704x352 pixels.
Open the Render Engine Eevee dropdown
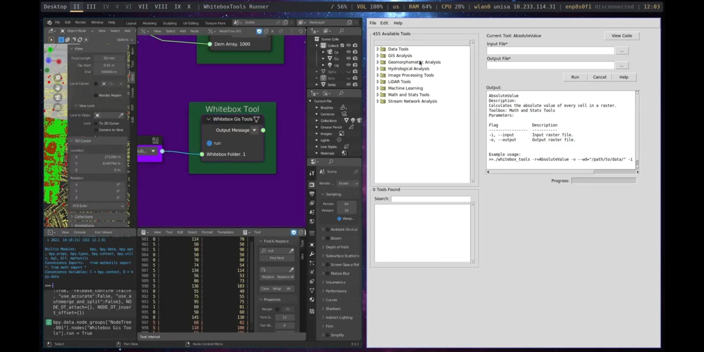coord(348,183)
